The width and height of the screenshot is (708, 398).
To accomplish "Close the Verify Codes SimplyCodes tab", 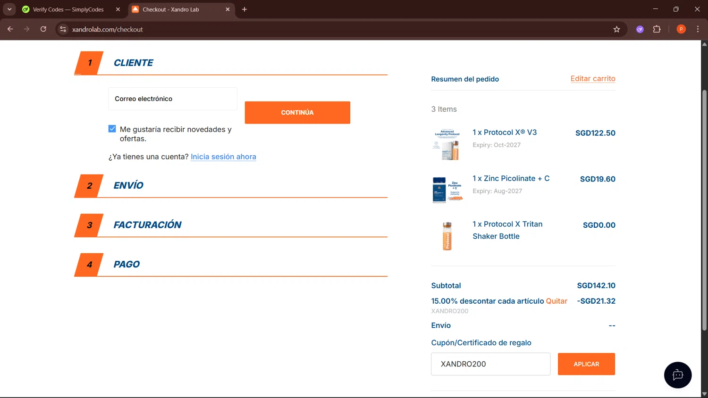I will coord(118,9).
